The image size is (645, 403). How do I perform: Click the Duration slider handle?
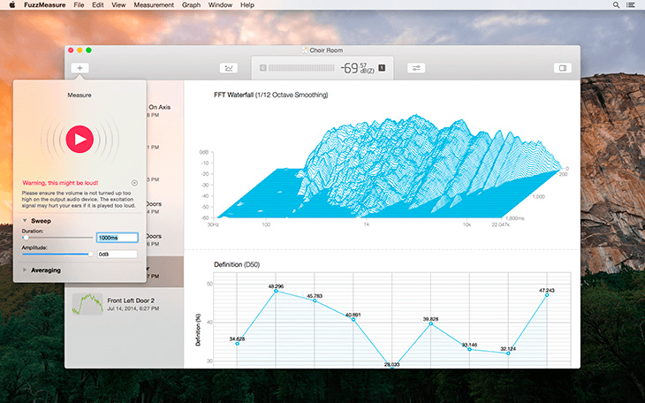point(26,238)
